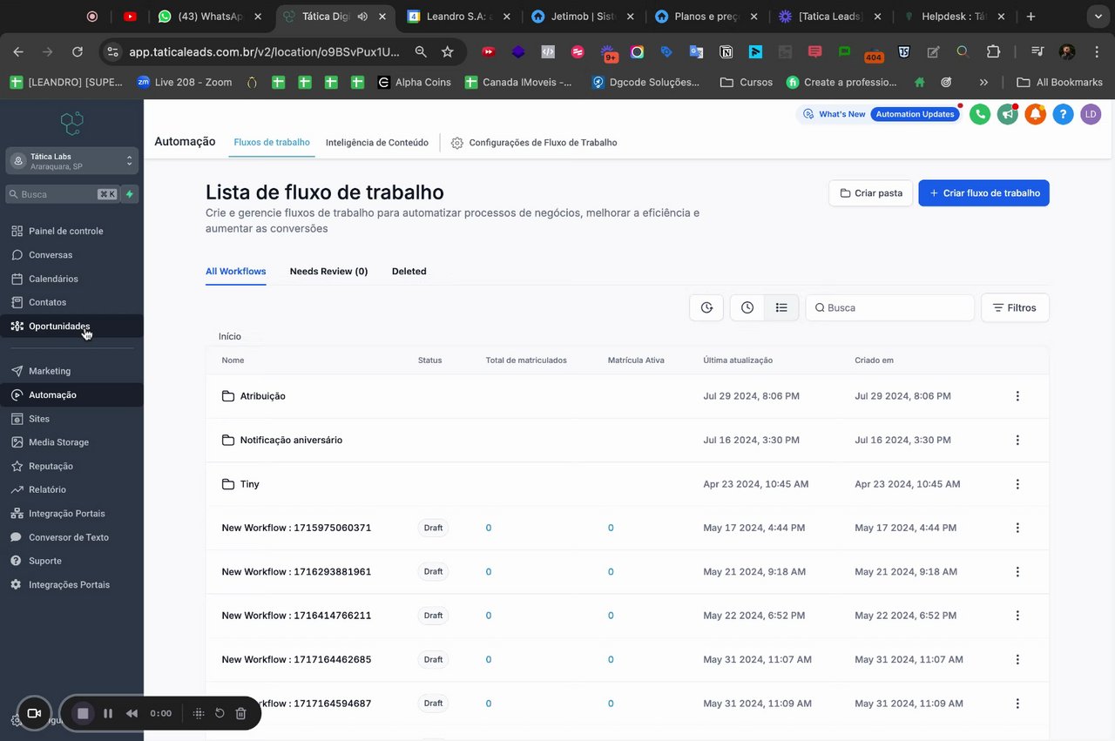Viewport: 1115px width, 741px height.
Task: Open Painel de controle in sidebar
Action: coord(71,231)
